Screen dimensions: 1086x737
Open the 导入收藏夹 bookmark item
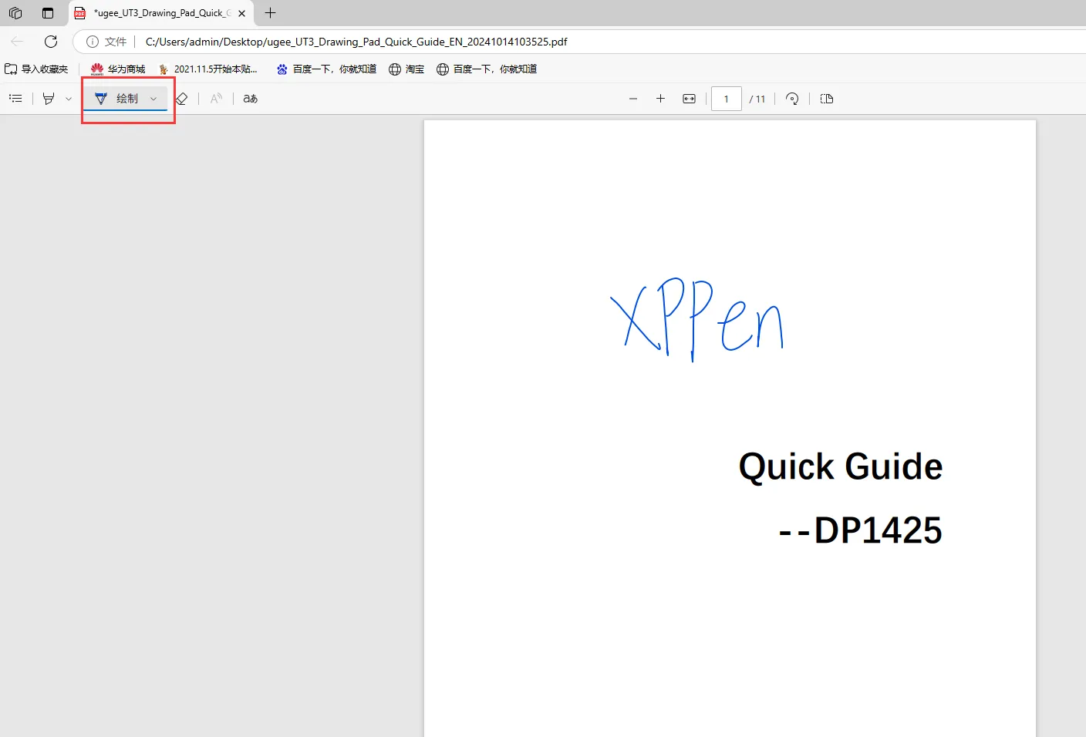(x=36, y=69)
